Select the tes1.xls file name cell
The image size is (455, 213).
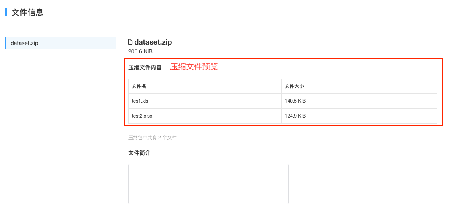[x=204, y=101]
